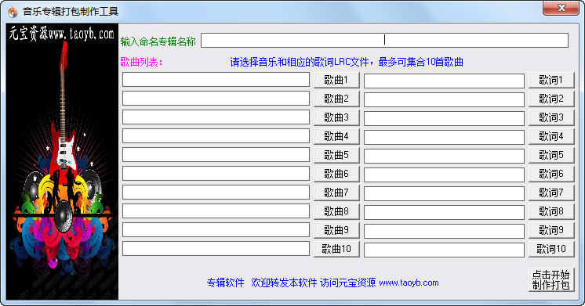Click the song path field beside 歌曲6
This screenshot has width=585, height=306.
pos(216,174)
